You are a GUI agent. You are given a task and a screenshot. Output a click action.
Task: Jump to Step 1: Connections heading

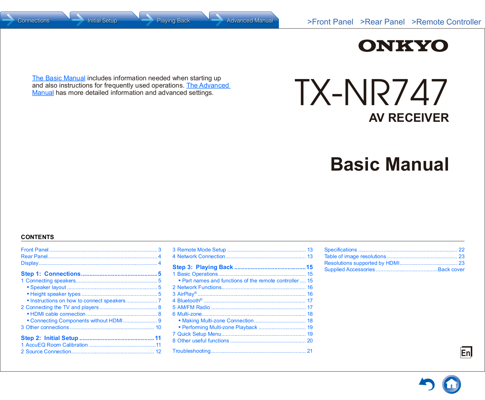point(91,274)
